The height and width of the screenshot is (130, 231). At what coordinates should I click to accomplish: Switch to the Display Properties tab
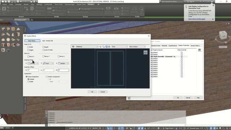[x=184, y=45]
